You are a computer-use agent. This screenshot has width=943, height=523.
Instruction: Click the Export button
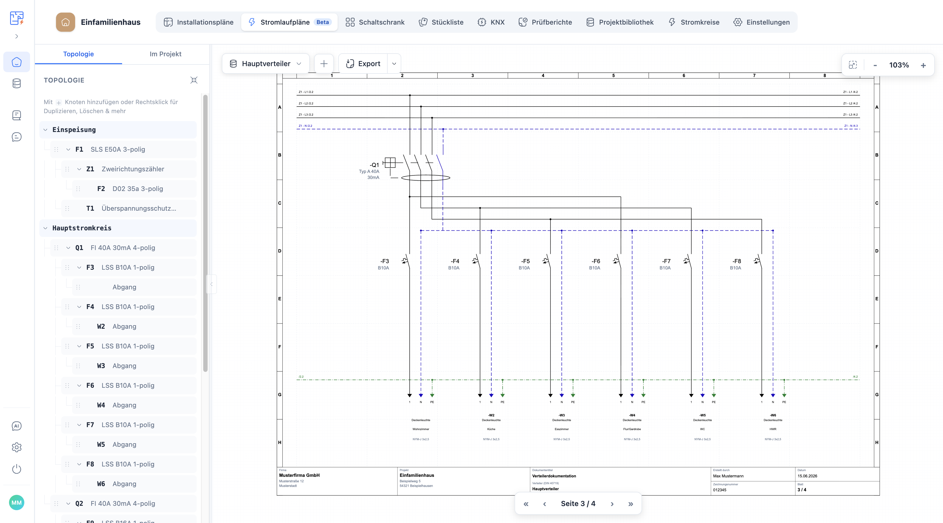point(363,64)
